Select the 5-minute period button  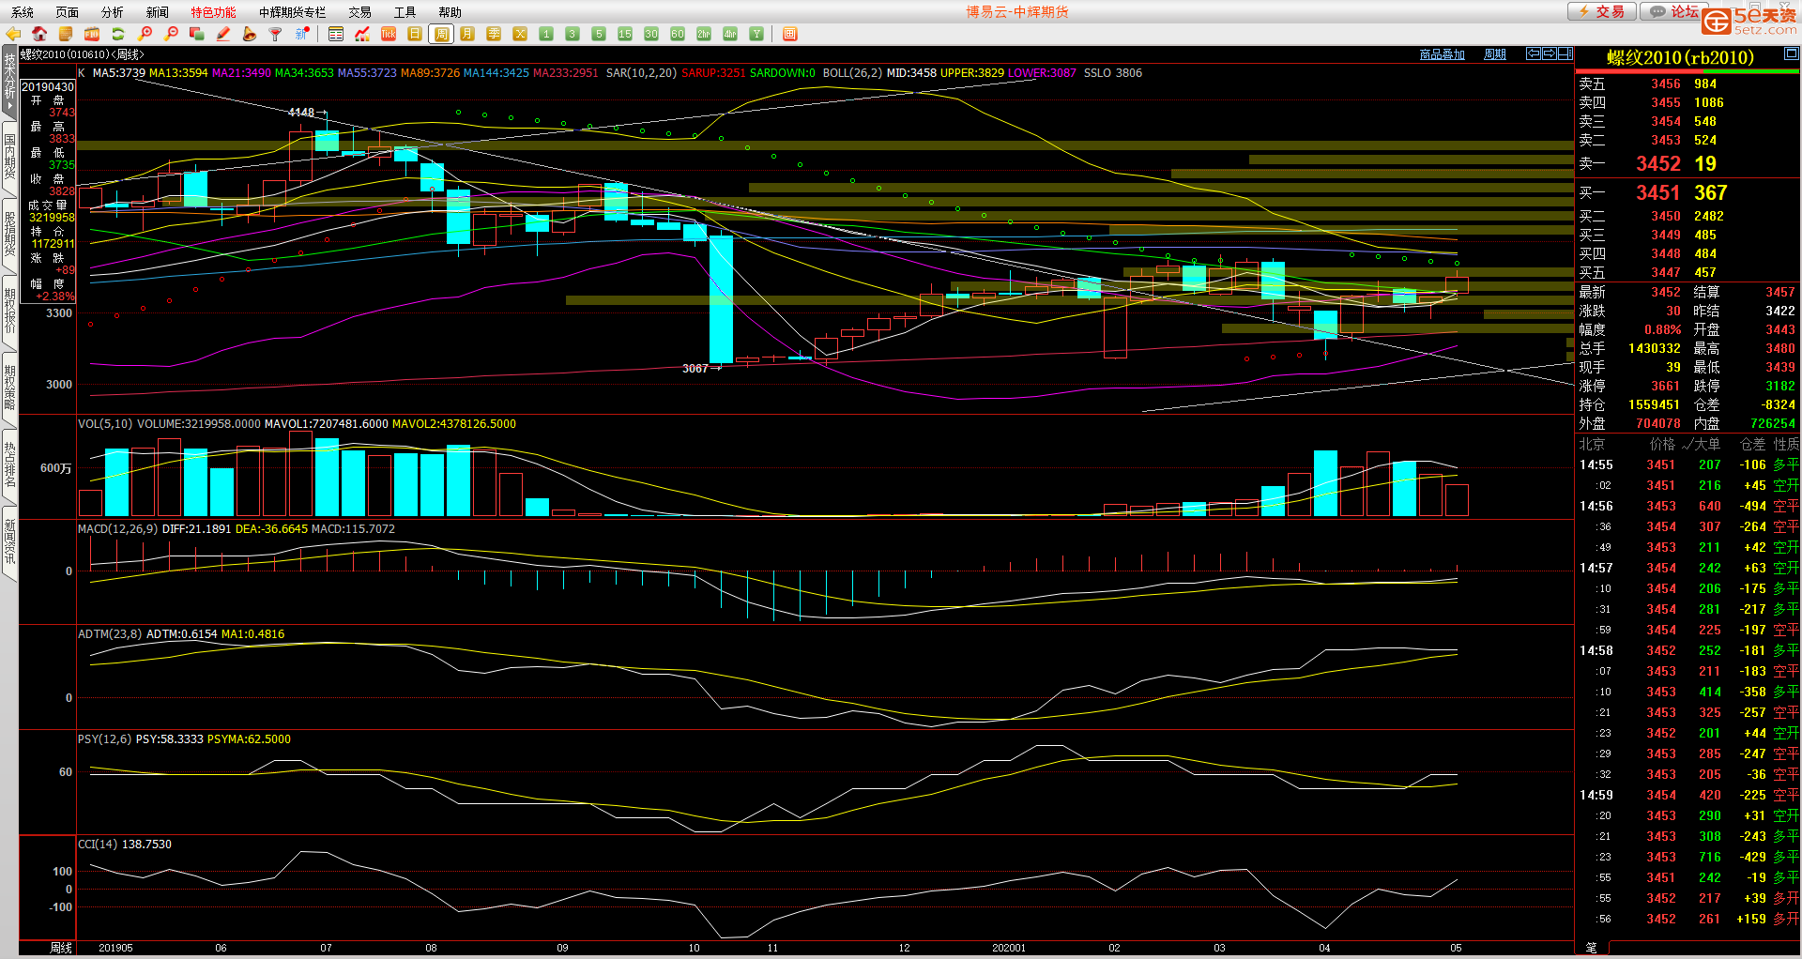click(599, 34)
